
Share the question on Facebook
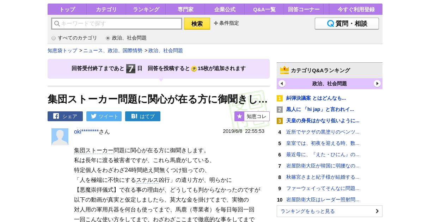65,116
